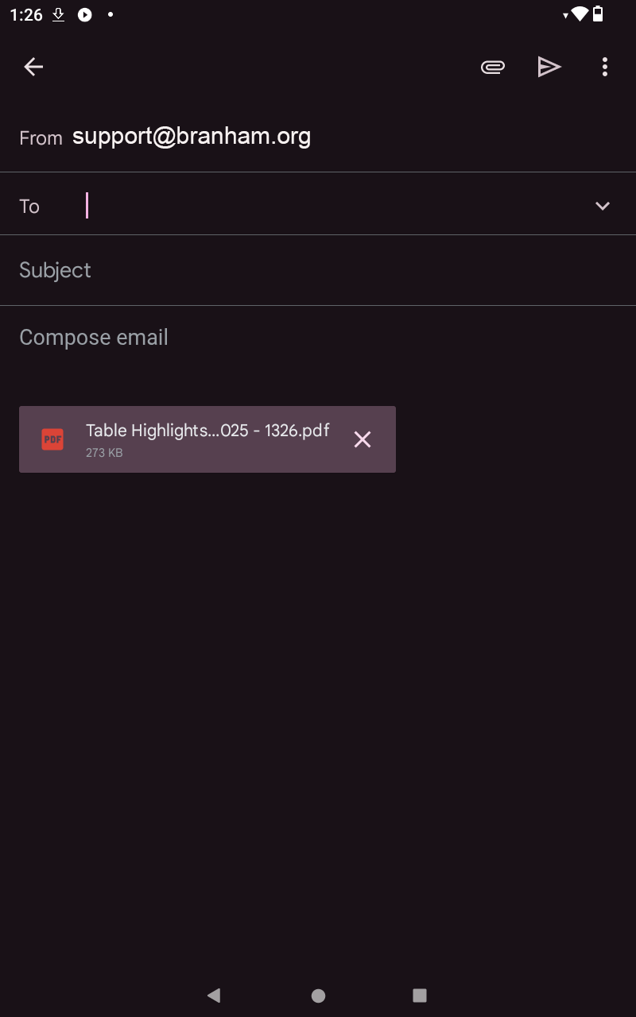Open the paperclip attach file menu
This screenshot has width=636, height=1017.
coord(493,68)
